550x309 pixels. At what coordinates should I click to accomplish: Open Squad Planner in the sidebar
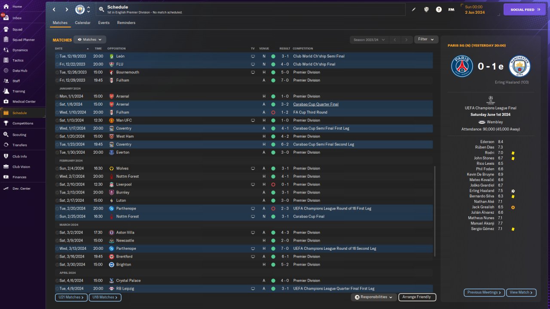pyautogui.click(x=23, y=40)
